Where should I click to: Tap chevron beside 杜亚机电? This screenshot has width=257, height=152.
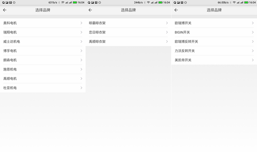pyautogui.click(x=81, y=88)
